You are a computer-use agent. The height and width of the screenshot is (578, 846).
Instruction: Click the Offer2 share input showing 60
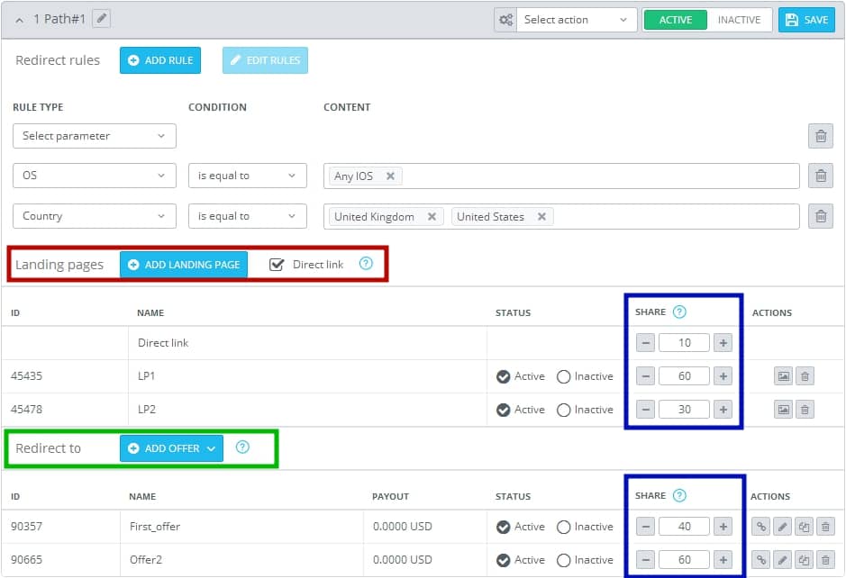point(684,560)
